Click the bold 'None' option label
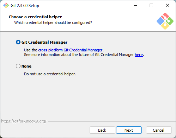The height and width of the screenshot is (138, 176). click(26, 66)
